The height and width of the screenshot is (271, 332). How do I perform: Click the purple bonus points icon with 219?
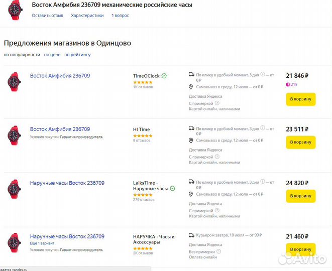288,85
